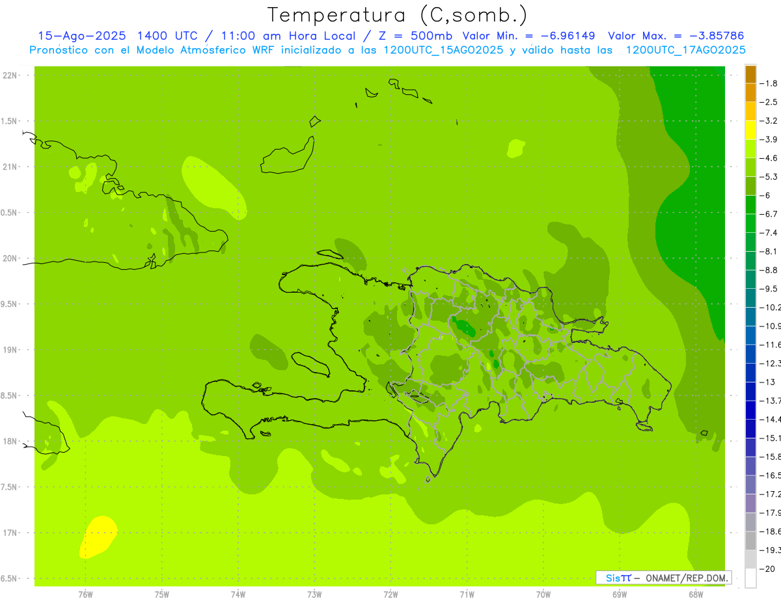Screen dimensions: 781x603
Task: Select the "Valor Max. = -3.85786" text
Action: [x=676, y=36]
